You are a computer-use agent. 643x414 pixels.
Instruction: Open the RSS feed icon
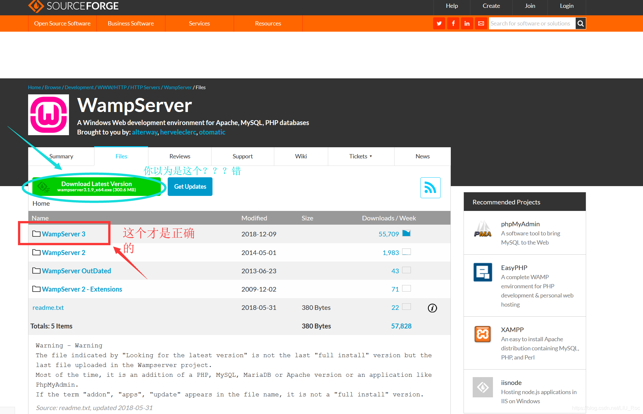430,188
